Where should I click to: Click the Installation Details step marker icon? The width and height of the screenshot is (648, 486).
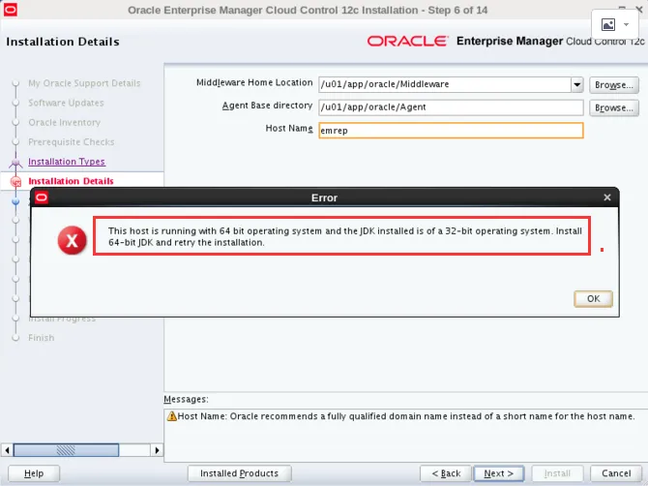pyautogui.click(x=15, y=181)
